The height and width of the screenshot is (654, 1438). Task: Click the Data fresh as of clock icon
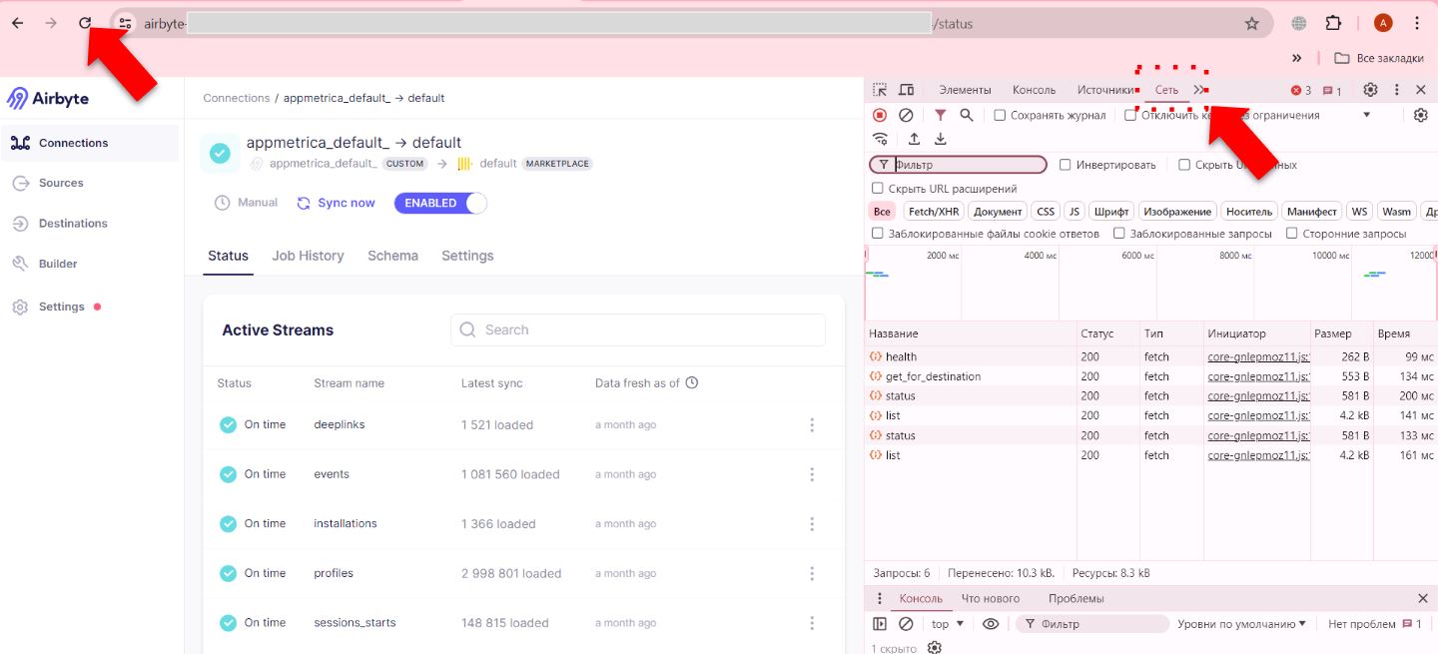692,382
